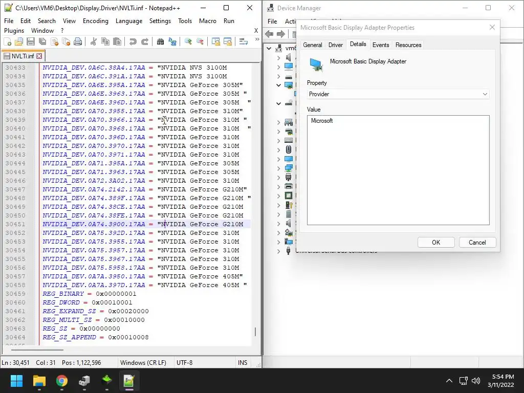Show more toolbar icons chevron
The image size is (524, 393).
257,39
